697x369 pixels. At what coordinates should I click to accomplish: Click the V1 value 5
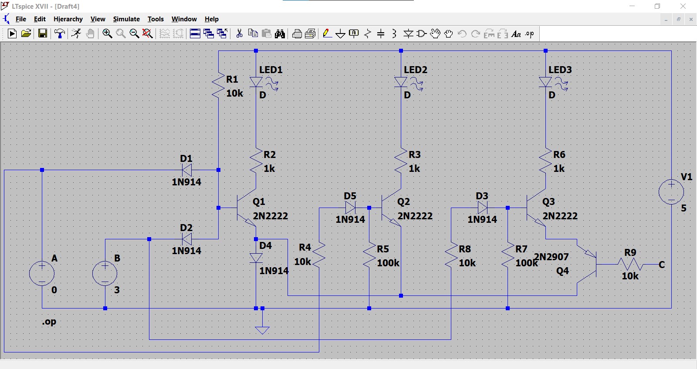click(683, 208)
